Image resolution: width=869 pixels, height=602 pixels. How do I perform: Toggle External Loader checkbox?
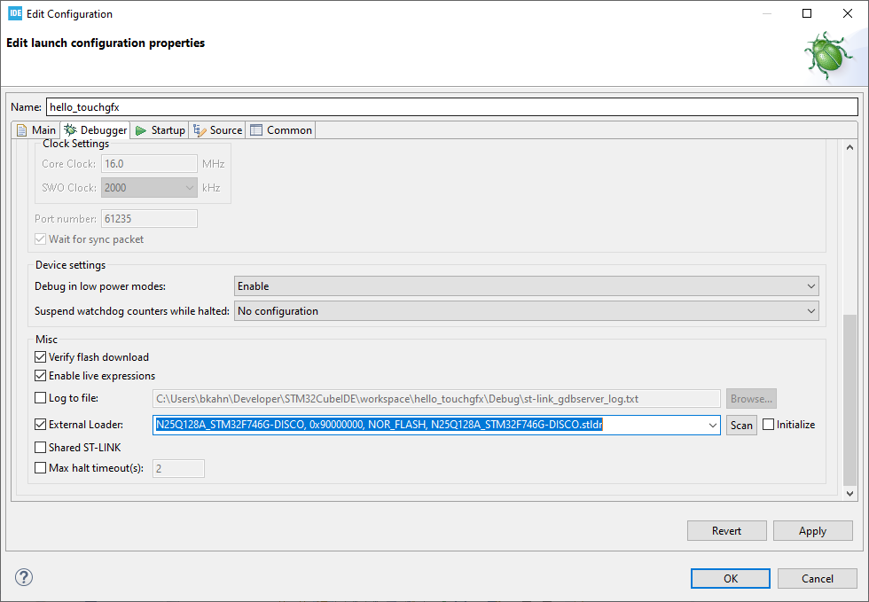[40, 425]
